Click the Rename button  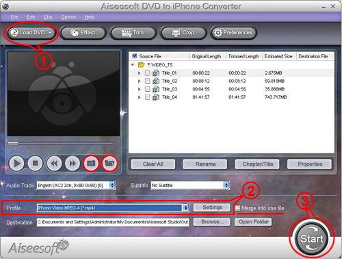tap(205, 164)
